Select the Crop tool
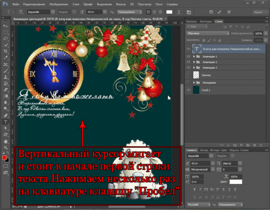Viewport: 270px width, 210px height. point(5,51)
